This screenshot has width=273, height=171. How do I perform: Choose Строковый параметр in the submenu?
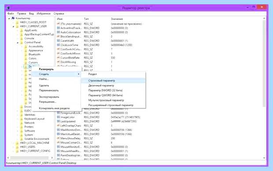113,81
